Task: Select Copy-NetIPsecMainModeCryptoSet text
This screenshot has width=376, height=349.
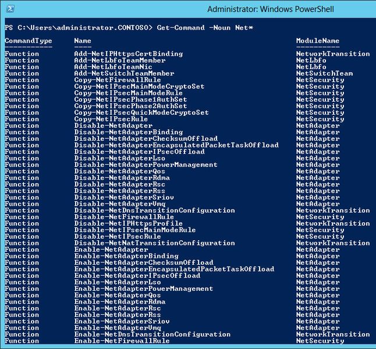Action: pyautogui.click(x=139, y=86)
